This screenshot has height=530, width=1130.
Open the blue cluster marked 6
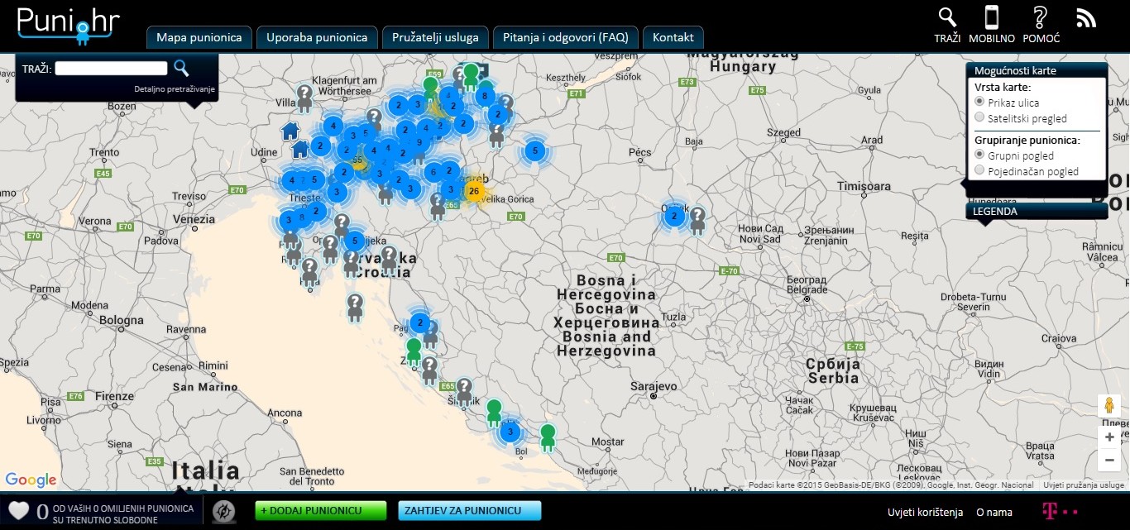[432, 172]
